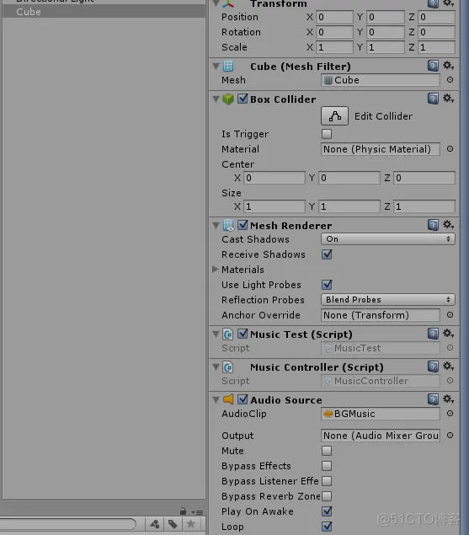
Task: Open help for Audio Source component
Action: click(x=433, y=399)
